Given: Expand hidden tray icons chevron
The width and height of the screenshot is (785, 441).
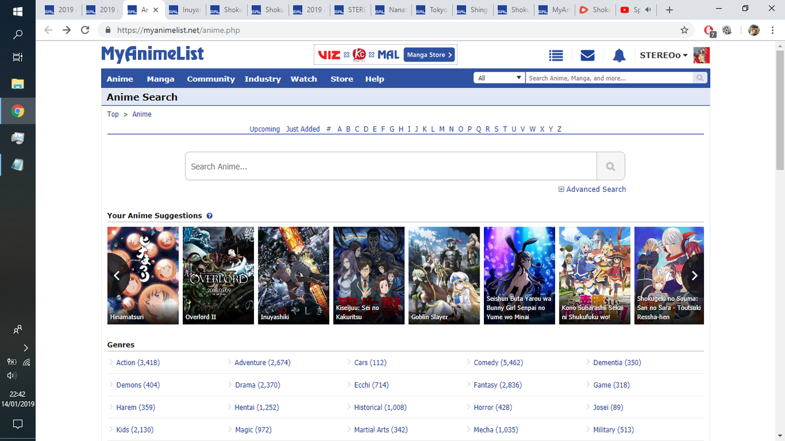Looking at the screenshot, I should 25,347.
